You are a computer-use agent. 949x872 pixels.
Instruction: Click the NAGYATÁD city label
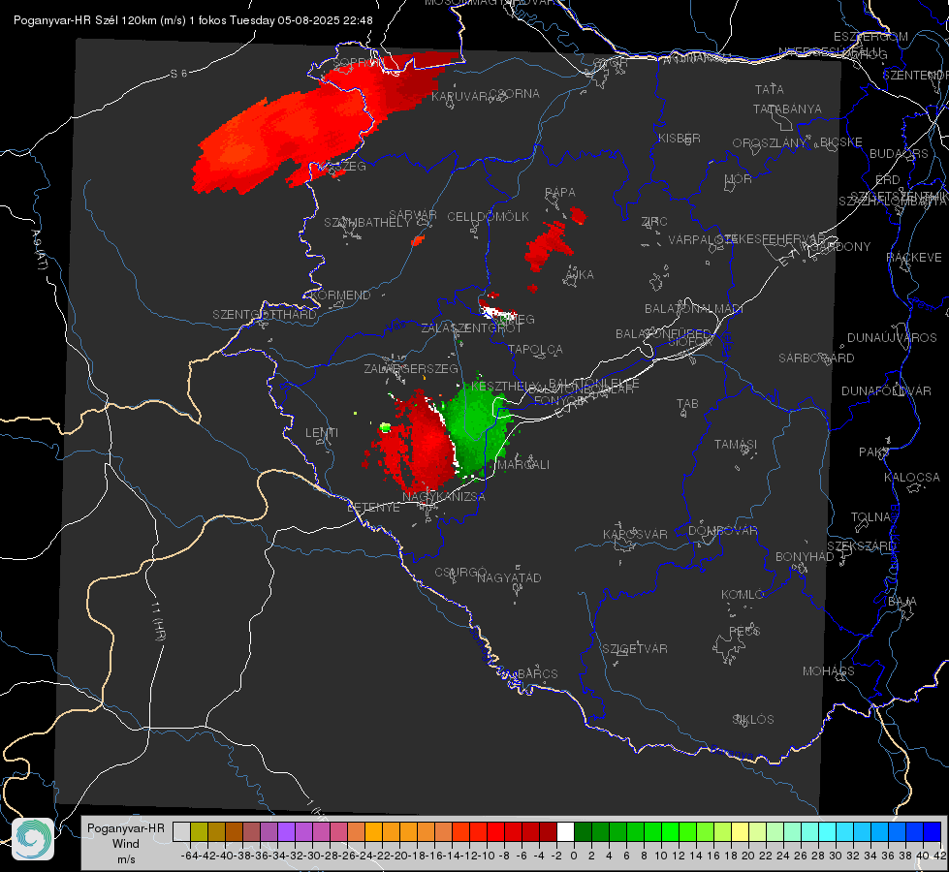509,577
